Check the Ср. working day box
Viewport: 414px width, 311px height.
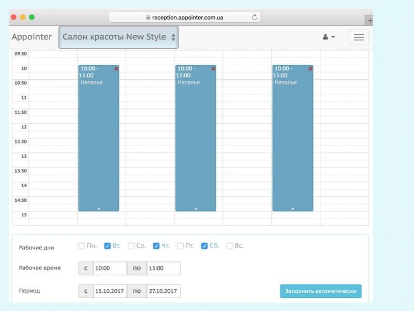click(x=131, y=246)
